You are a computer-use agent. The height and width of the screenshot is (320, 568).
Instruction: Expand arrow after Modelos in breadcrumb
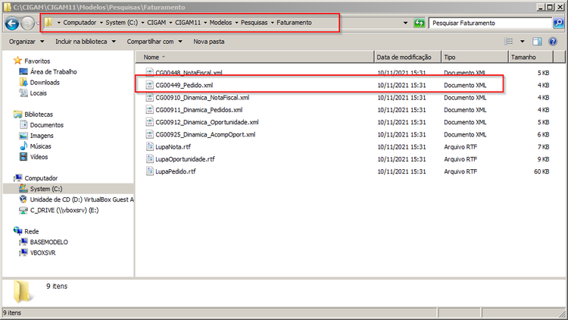tap(236, 23)
